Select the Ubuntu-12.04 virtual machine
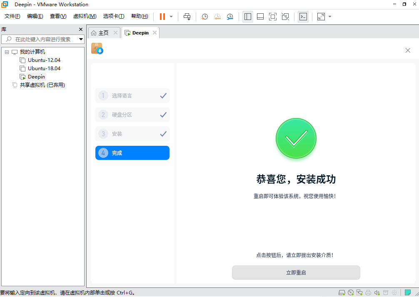 coord(44,60)
